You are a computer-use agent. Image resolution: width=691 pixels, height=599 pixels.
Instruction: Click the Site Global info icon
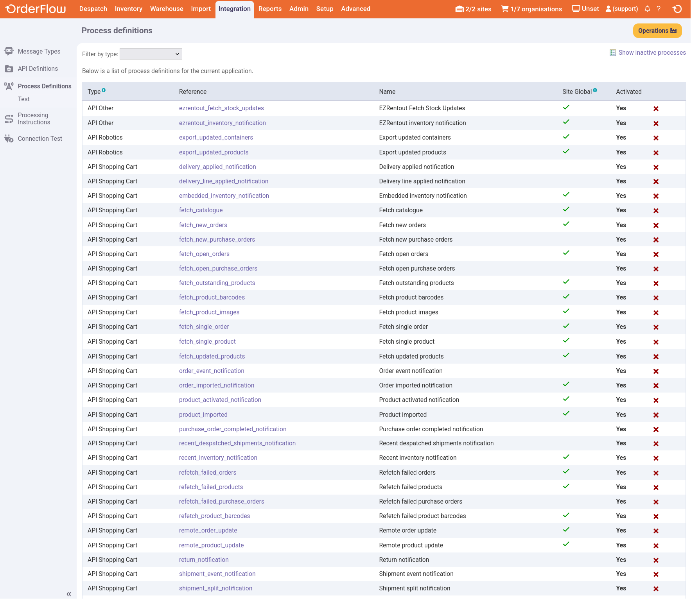click(595, 90)
